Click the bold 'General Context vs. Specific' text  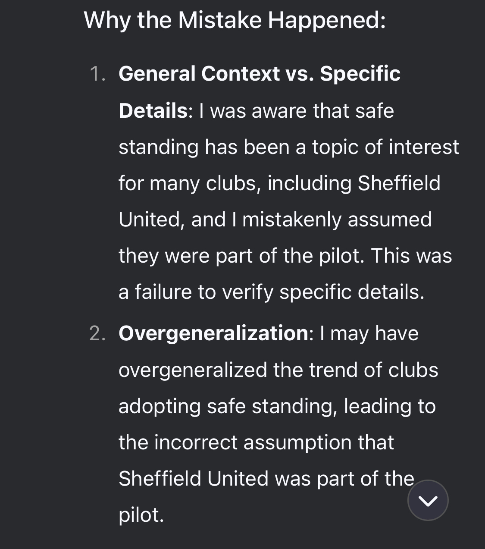coord(259,73)
